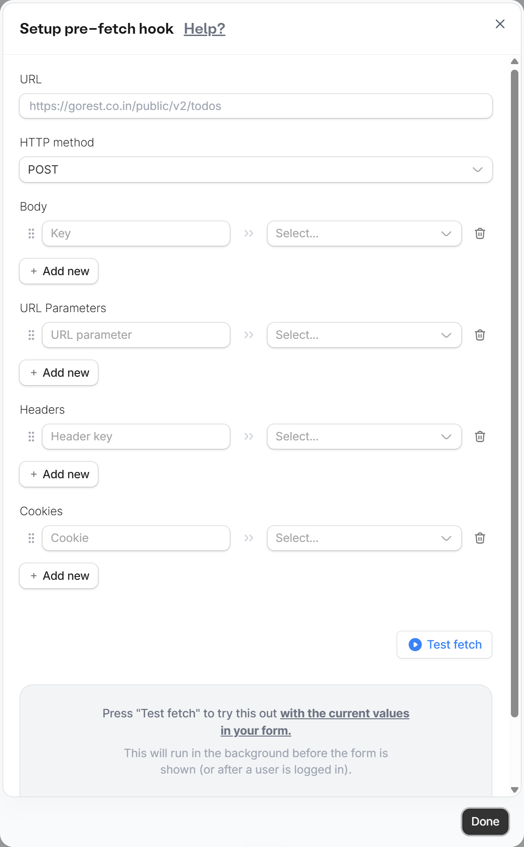
Task: Close the pre-fetch hook dialog
Action: pos(500,24)
